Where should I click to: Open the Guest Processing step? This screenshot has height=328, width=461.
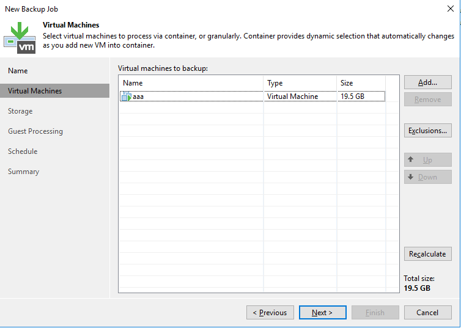pyautogui.click(x=35, y=131)
